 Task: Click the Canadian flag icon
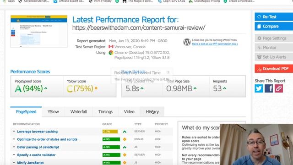click(111, 47)
